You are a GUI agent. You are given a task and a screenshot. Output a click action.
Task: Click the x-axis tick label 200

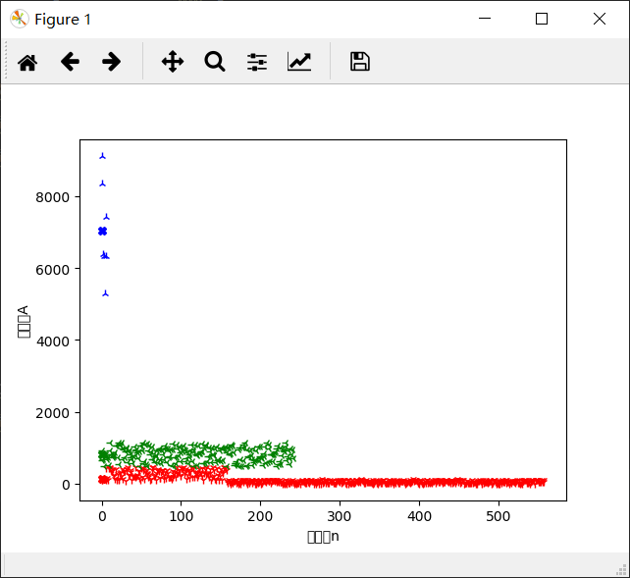tap(260, 516)
